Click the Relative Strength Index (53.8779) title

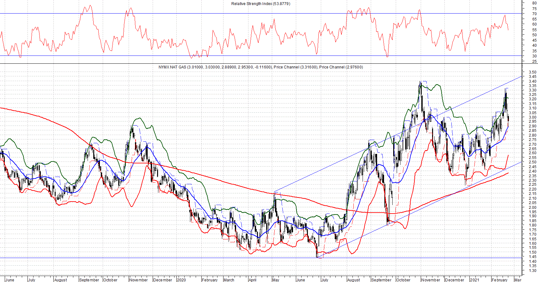pos(261,4)
